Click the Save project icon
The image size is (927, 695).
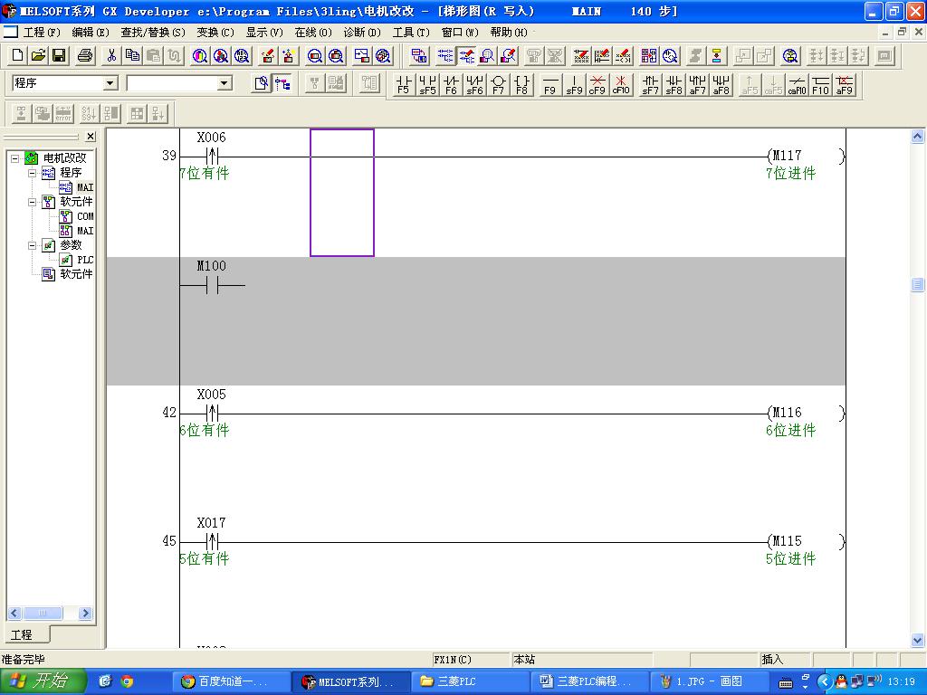pos(59,56)
